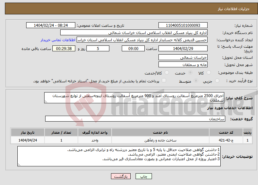258x185 pixels.
Task: Click the delivery city field مانه و سملقان
Action: click(x=183, y=64)
